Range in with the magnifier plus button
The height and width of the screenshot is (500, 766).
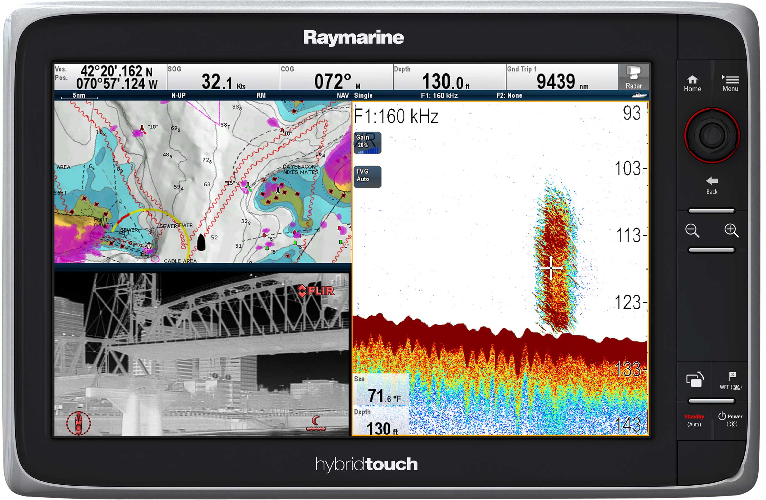(731, 231)
